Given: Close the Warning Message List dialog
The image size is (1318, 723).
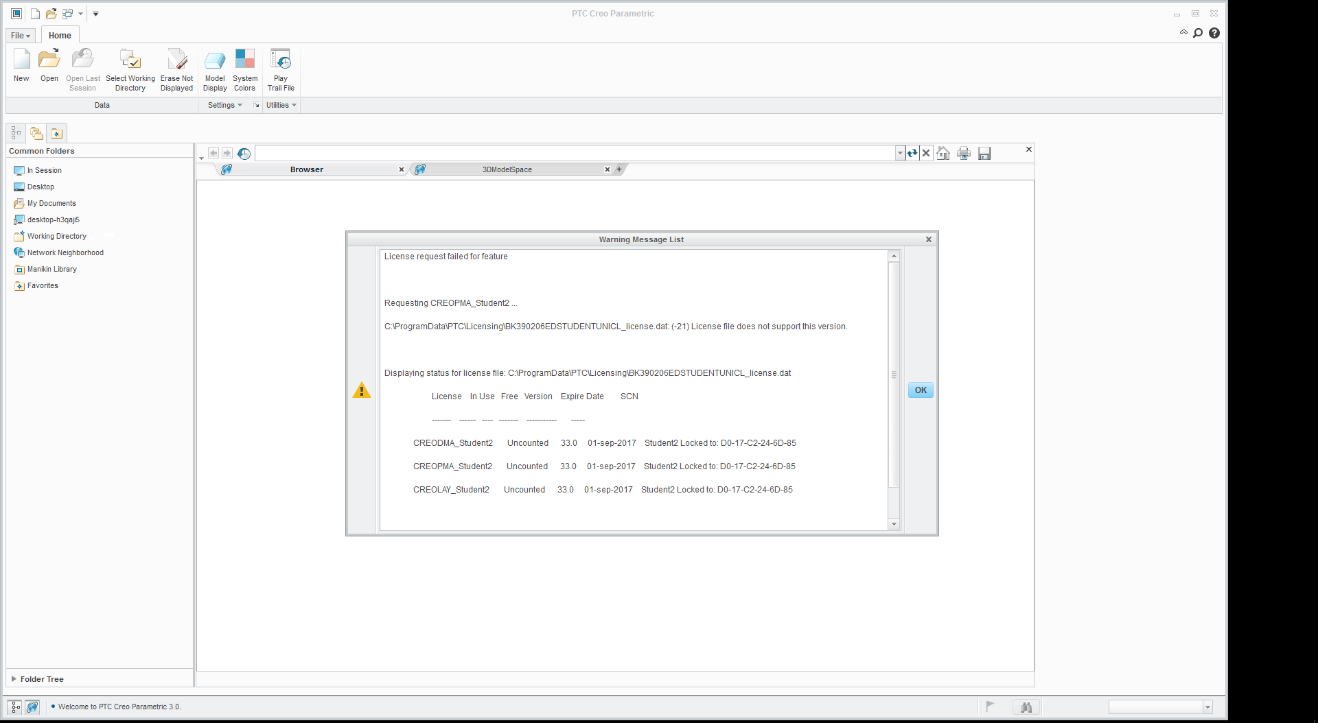Looking at the screenshot, I should pyautogui.click(x=929, y=239).
